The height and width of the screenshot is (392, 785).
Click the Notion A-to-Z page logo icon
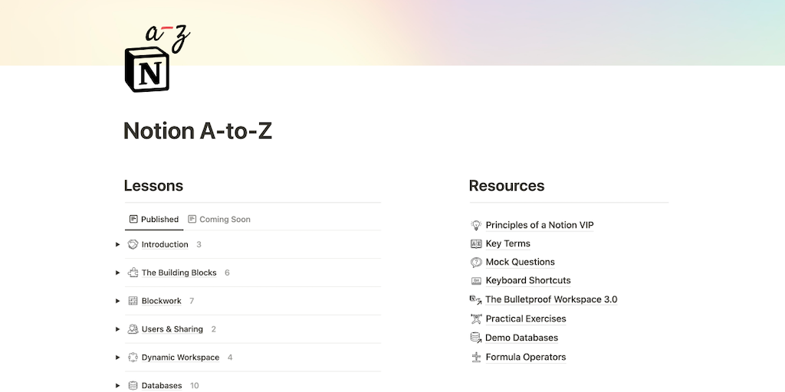(153, 63)
